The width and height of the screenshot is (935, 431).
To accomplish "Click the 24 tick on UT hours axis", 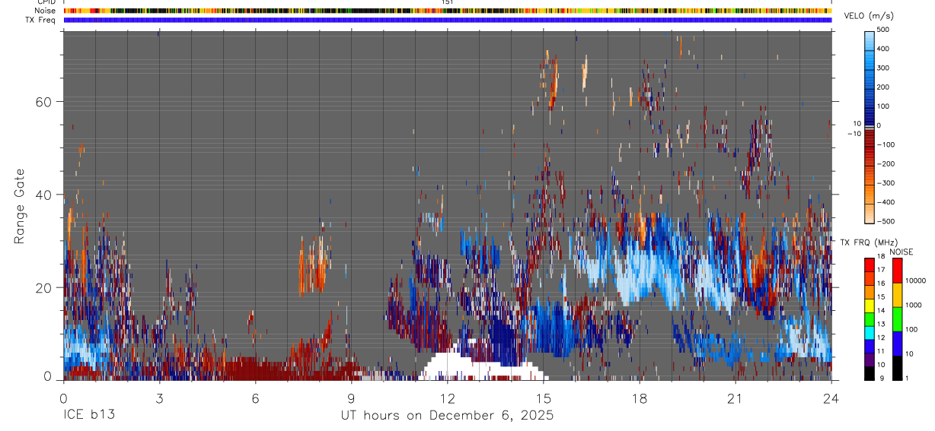I will [831, 397].
